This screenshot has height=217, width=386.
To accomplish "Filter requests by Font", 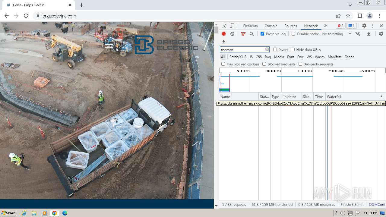I will coord(291,57).
